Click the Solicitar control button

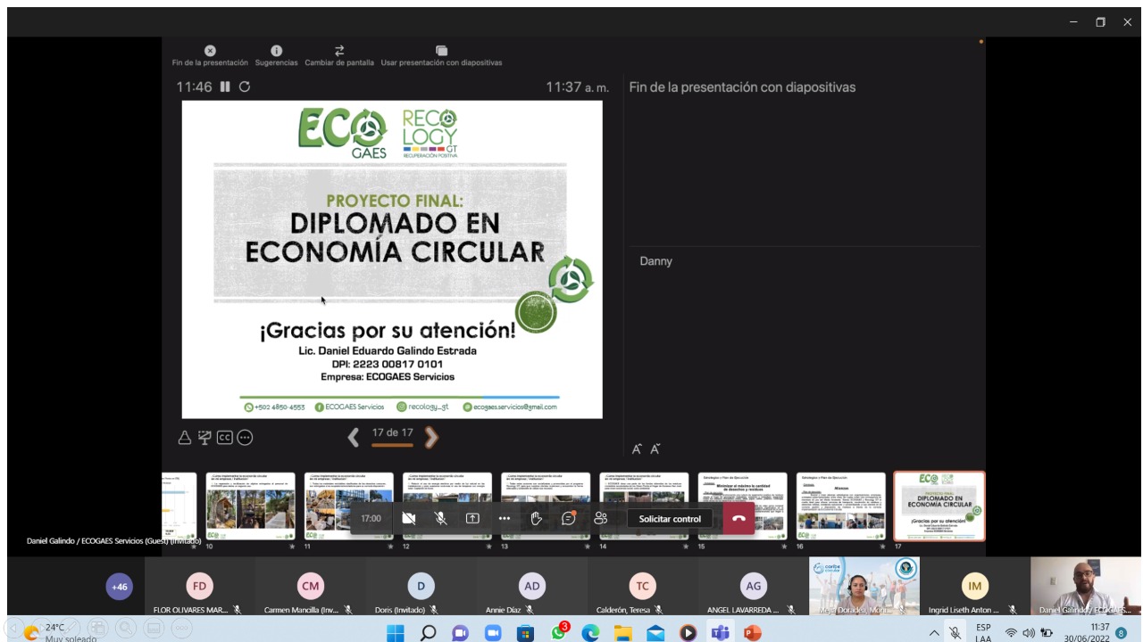670,519
